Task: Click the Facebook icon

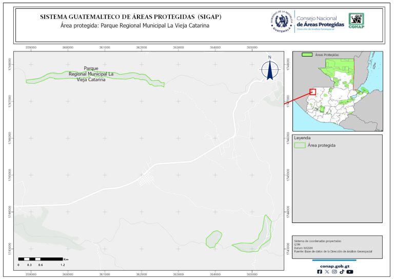Action: pyautogui.click(x=320, y=272)
